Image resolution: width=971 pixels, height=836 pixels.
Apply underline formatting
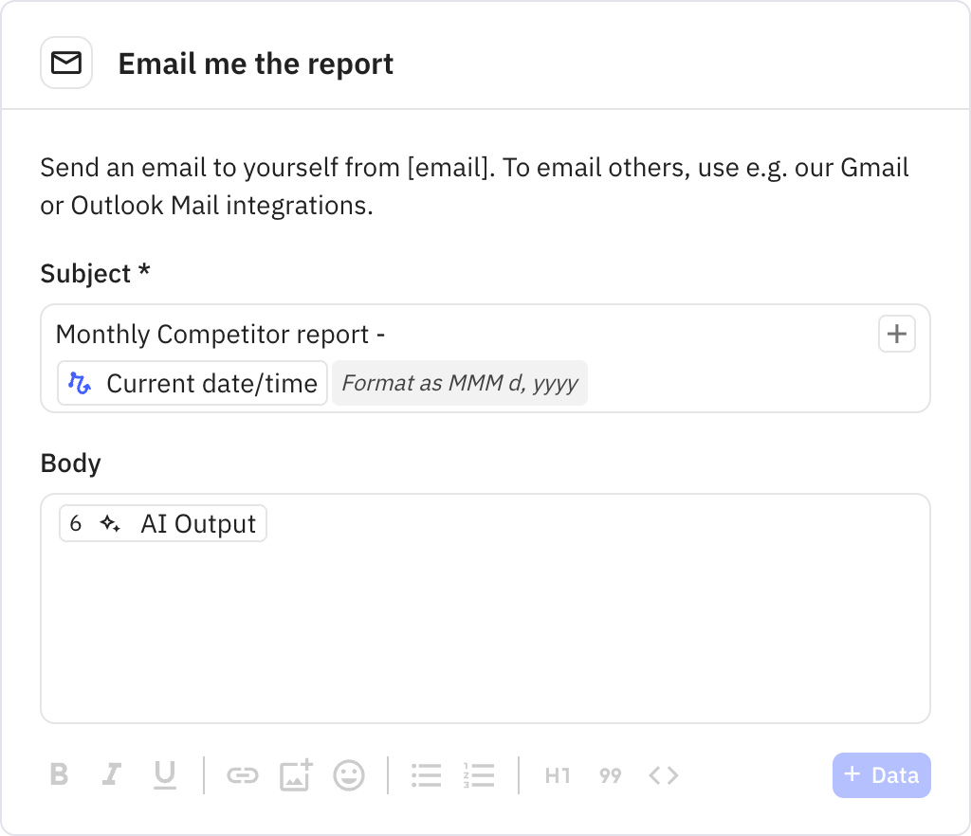165,775
